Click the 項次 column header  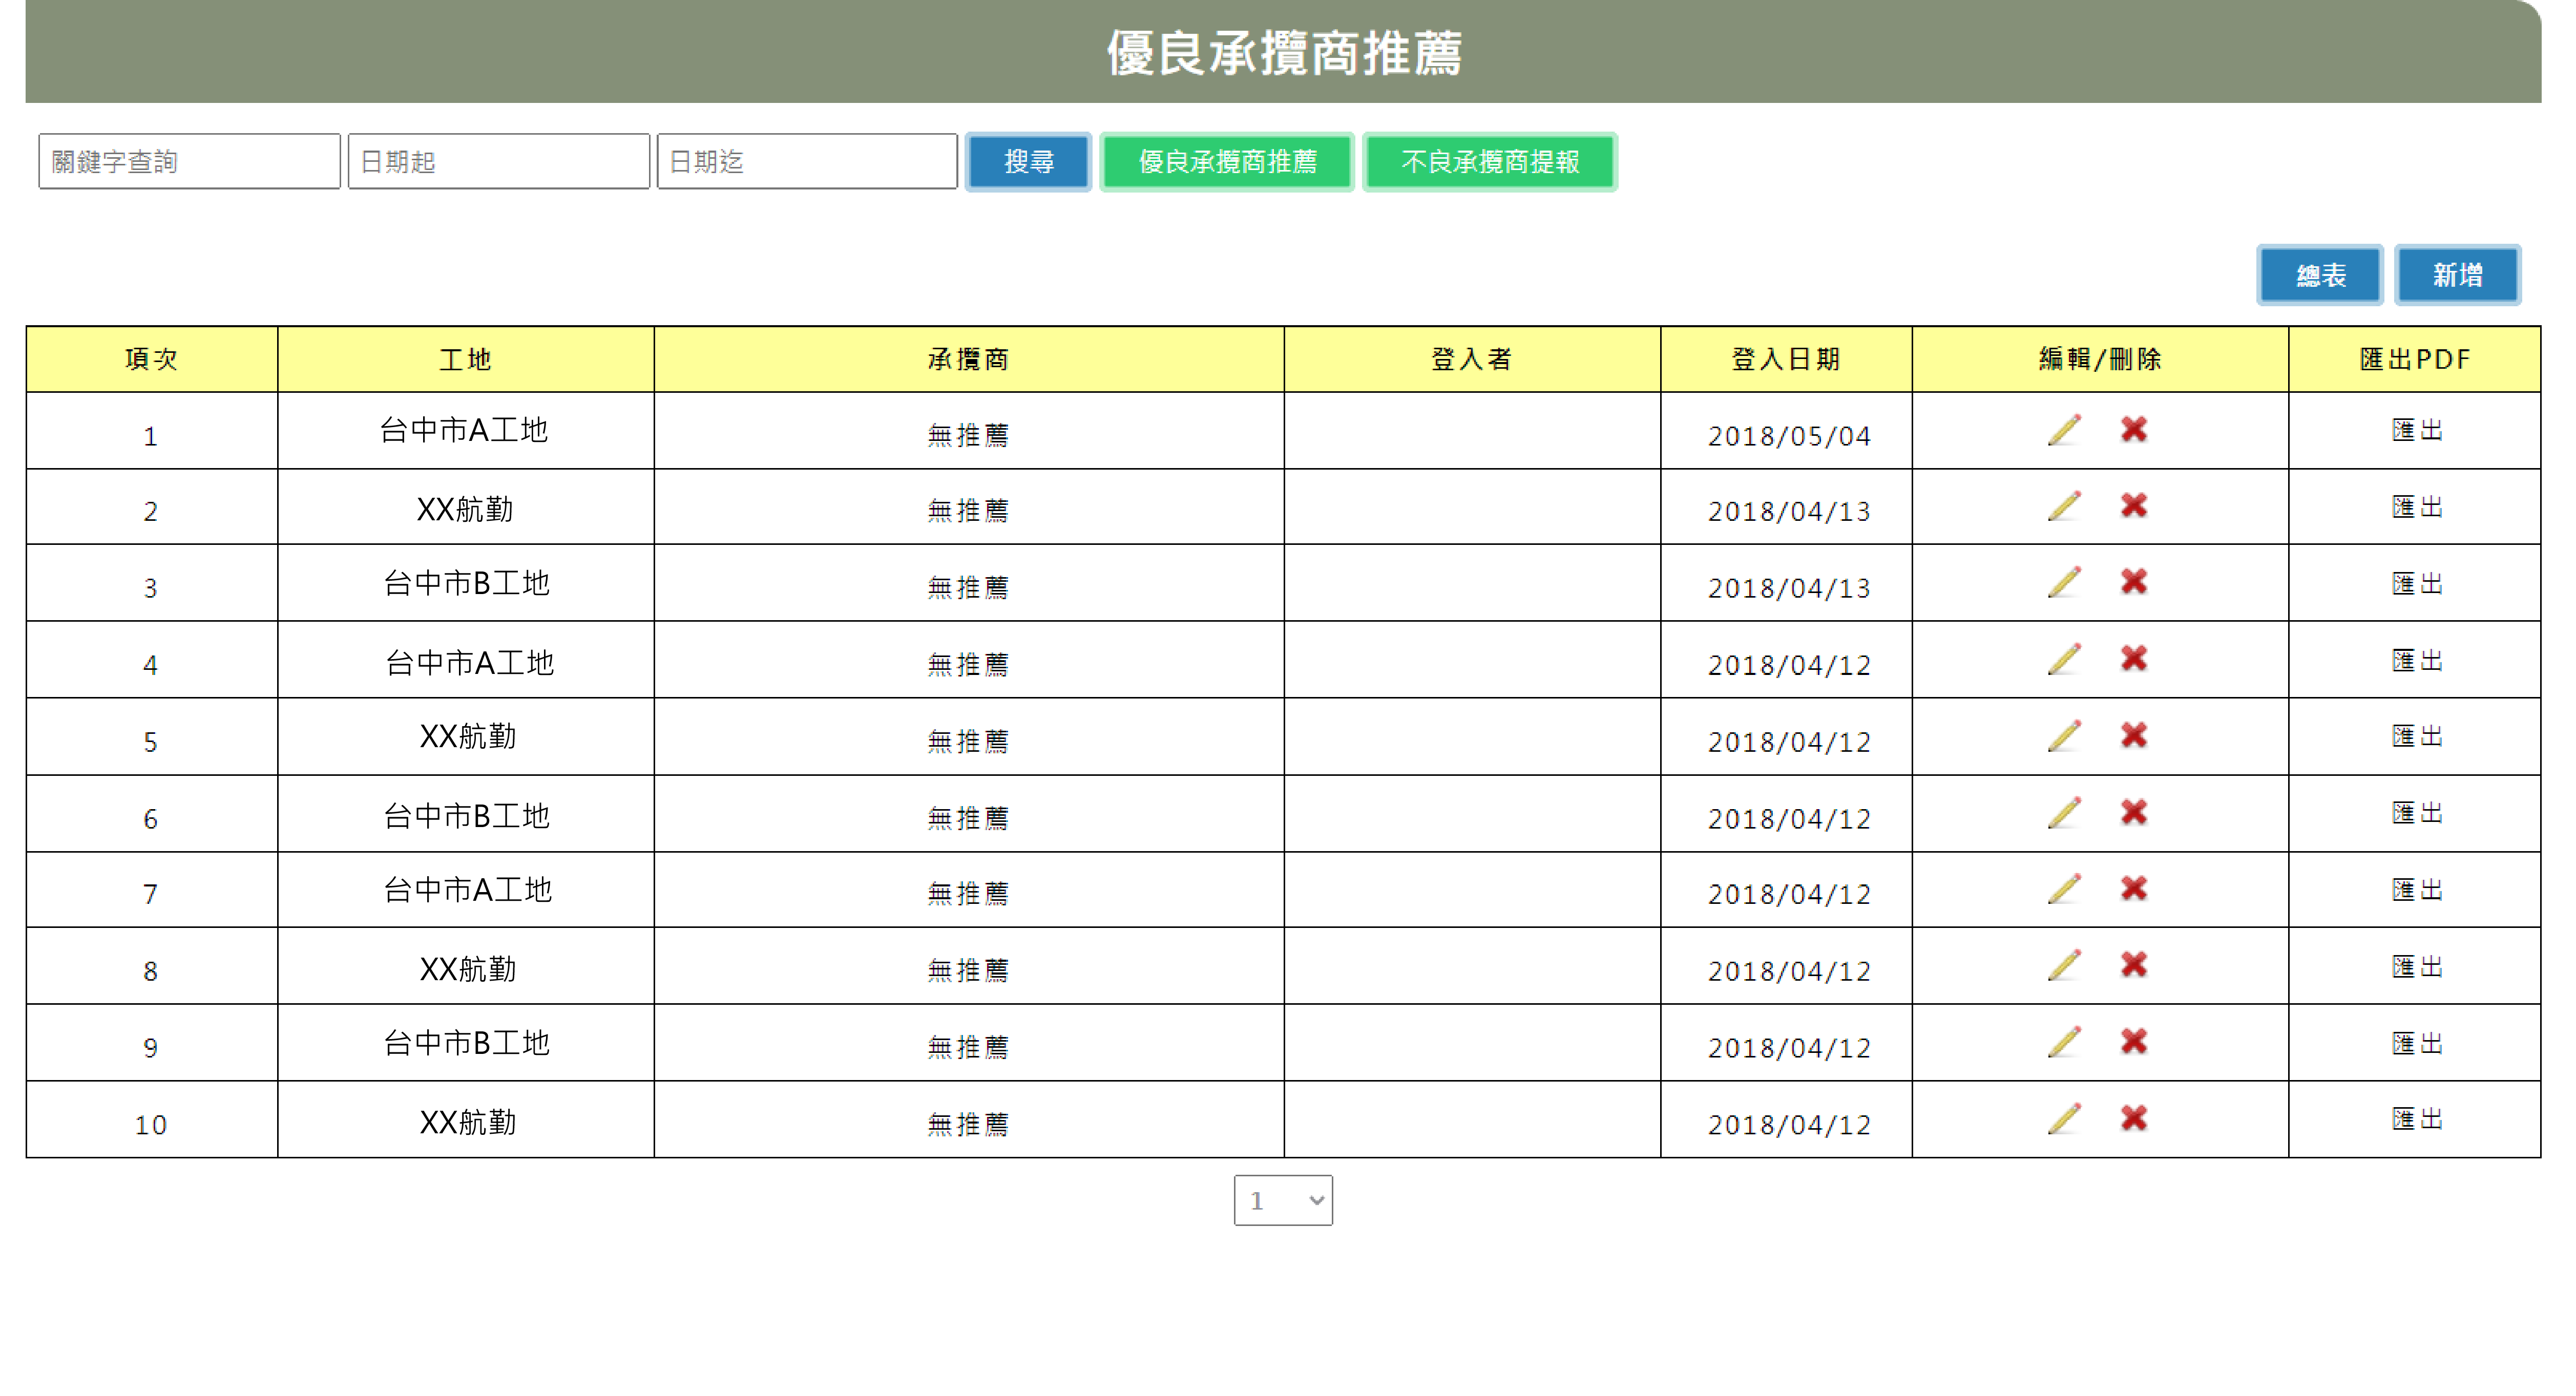(x=152, y=359)
